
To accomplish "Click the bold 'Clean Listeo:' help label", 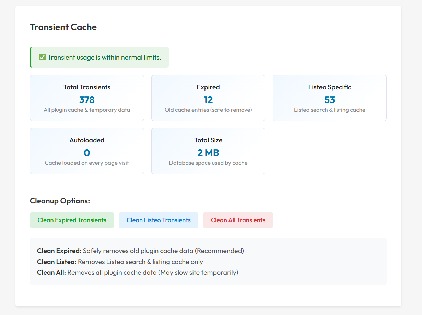I will pyautogui.click(x=57, y=262).
